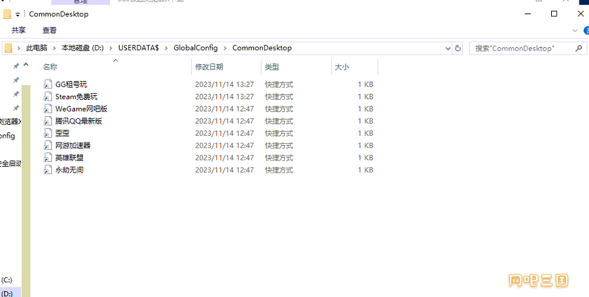Go to GlobalConfig in the breadcrumb
Image resolution: width=589 pixels, height=297 pixels.
coord(195,48)
